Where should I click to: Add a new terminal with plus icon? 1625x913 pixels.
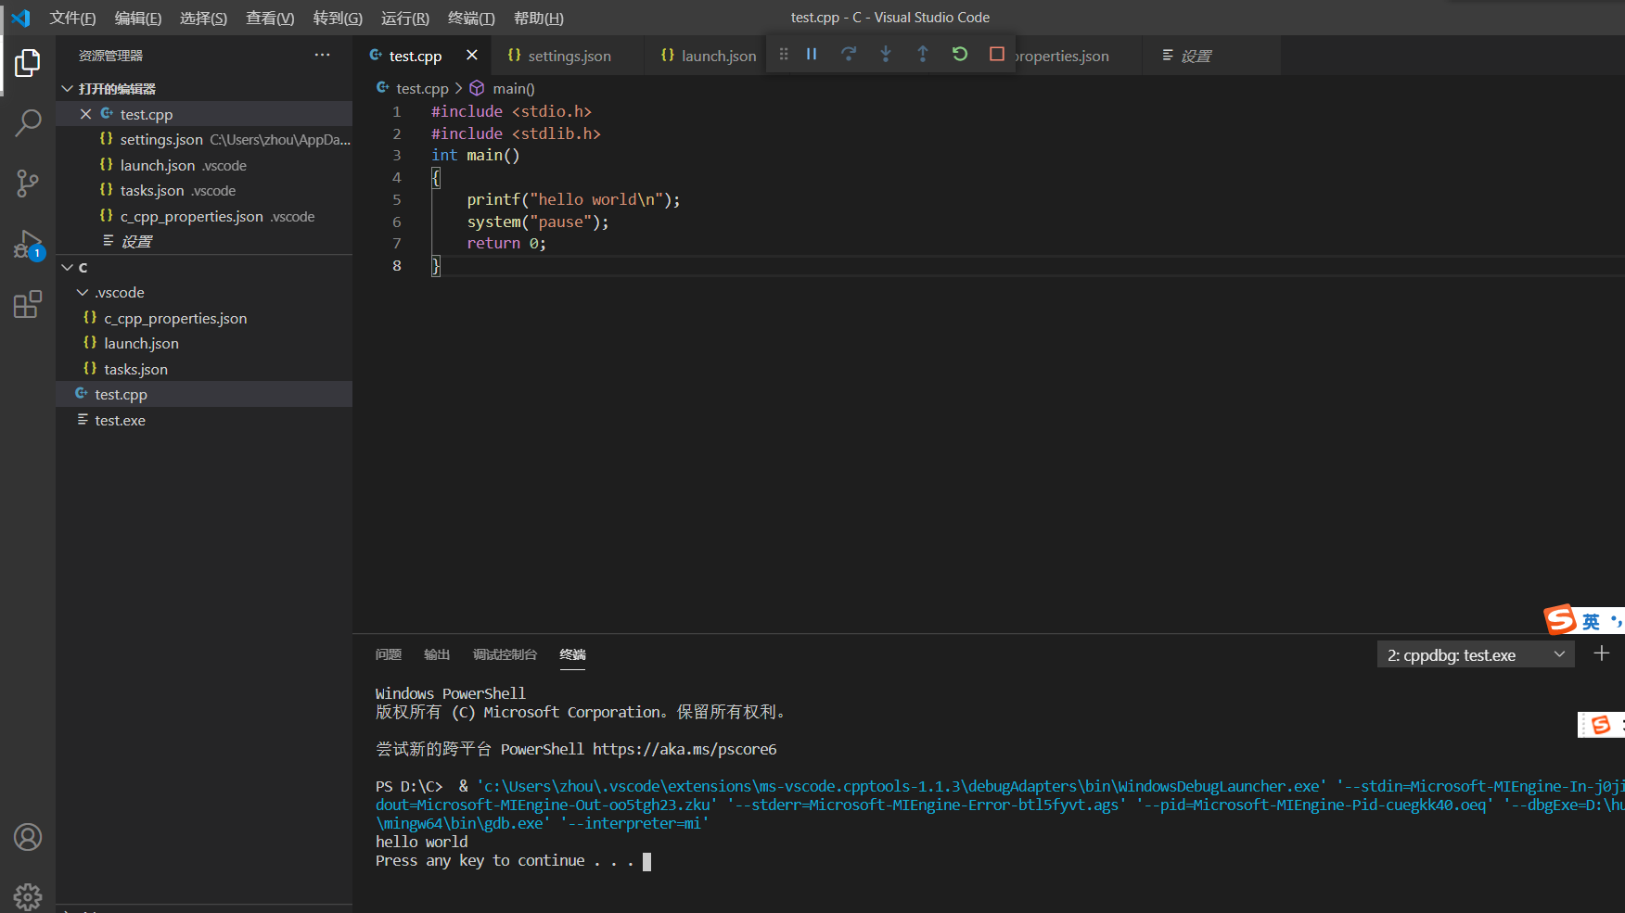click(1602, 654)
